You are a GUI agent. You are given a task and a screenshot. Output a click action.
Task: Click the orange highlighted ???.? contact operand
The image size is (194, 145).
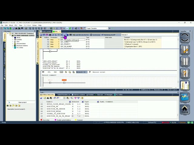(64, 80)
